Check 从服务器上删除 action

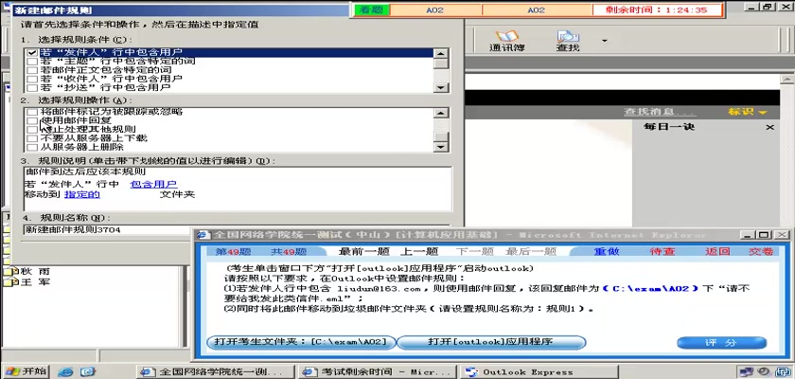[x=32, y=147]
